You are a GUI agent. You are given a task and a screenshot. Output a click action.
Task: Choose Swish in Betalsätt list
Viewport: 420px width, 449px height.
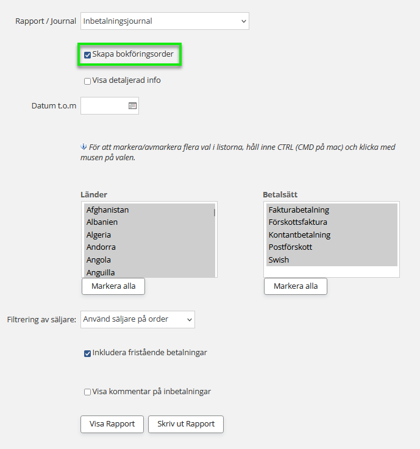tap(279, 260)
